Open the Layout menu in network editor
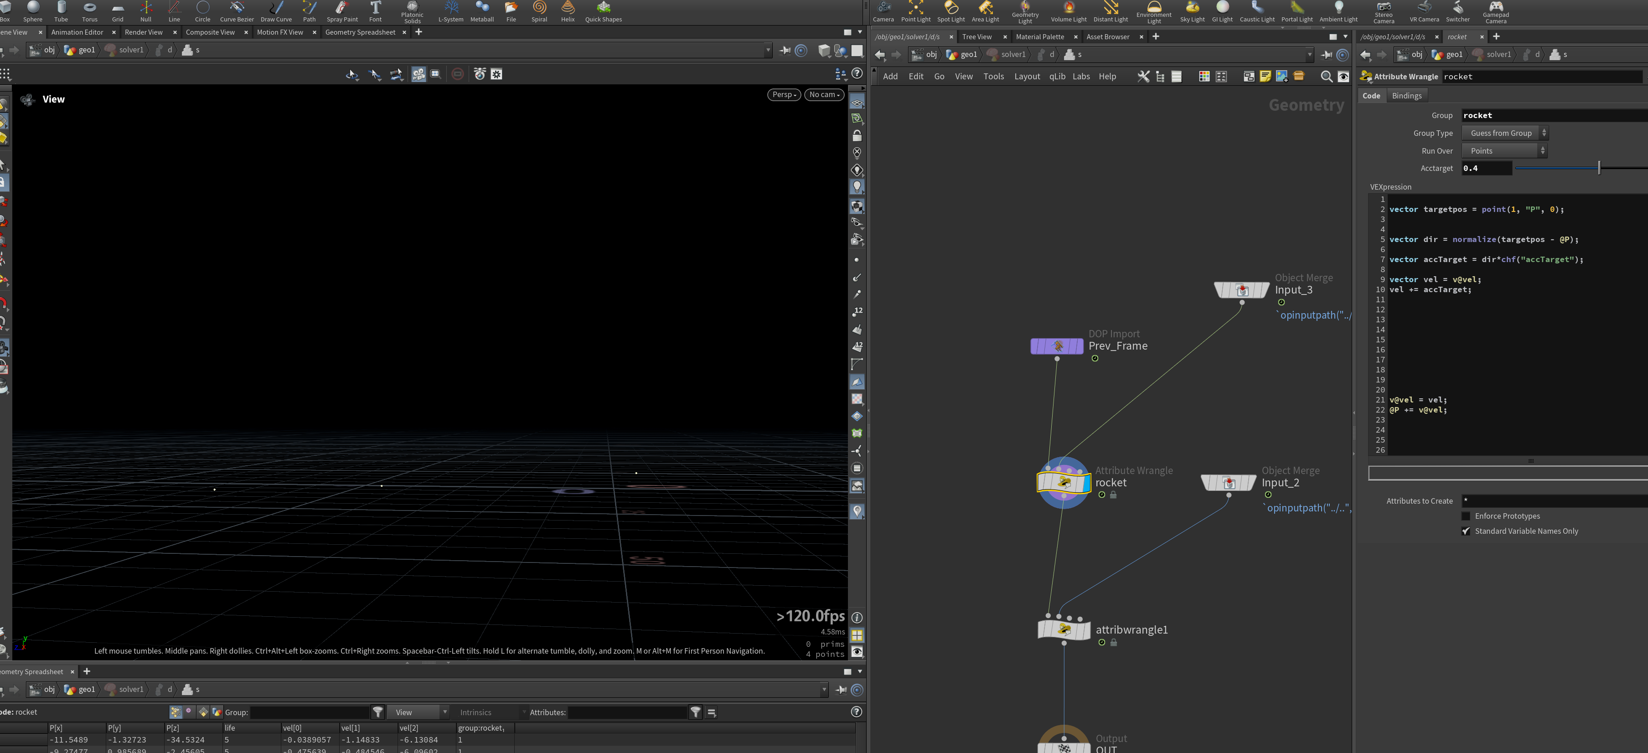This screenshot has width=1648, height=753. pos(1027,77)
